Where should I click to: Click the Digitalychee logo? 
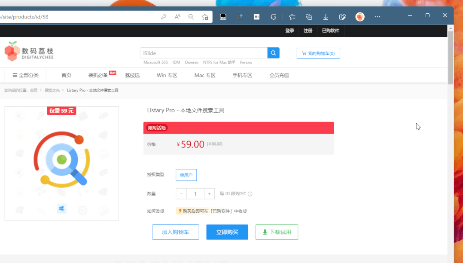[x=29, y=51]
